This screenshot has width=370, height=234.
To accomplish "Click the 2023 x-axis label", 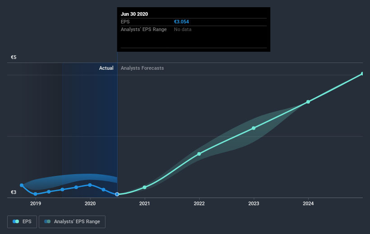I will [x=254, y=203].
